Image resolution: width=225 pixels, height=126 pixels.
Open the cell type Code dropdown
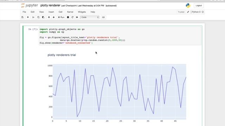tap(90, 17)
